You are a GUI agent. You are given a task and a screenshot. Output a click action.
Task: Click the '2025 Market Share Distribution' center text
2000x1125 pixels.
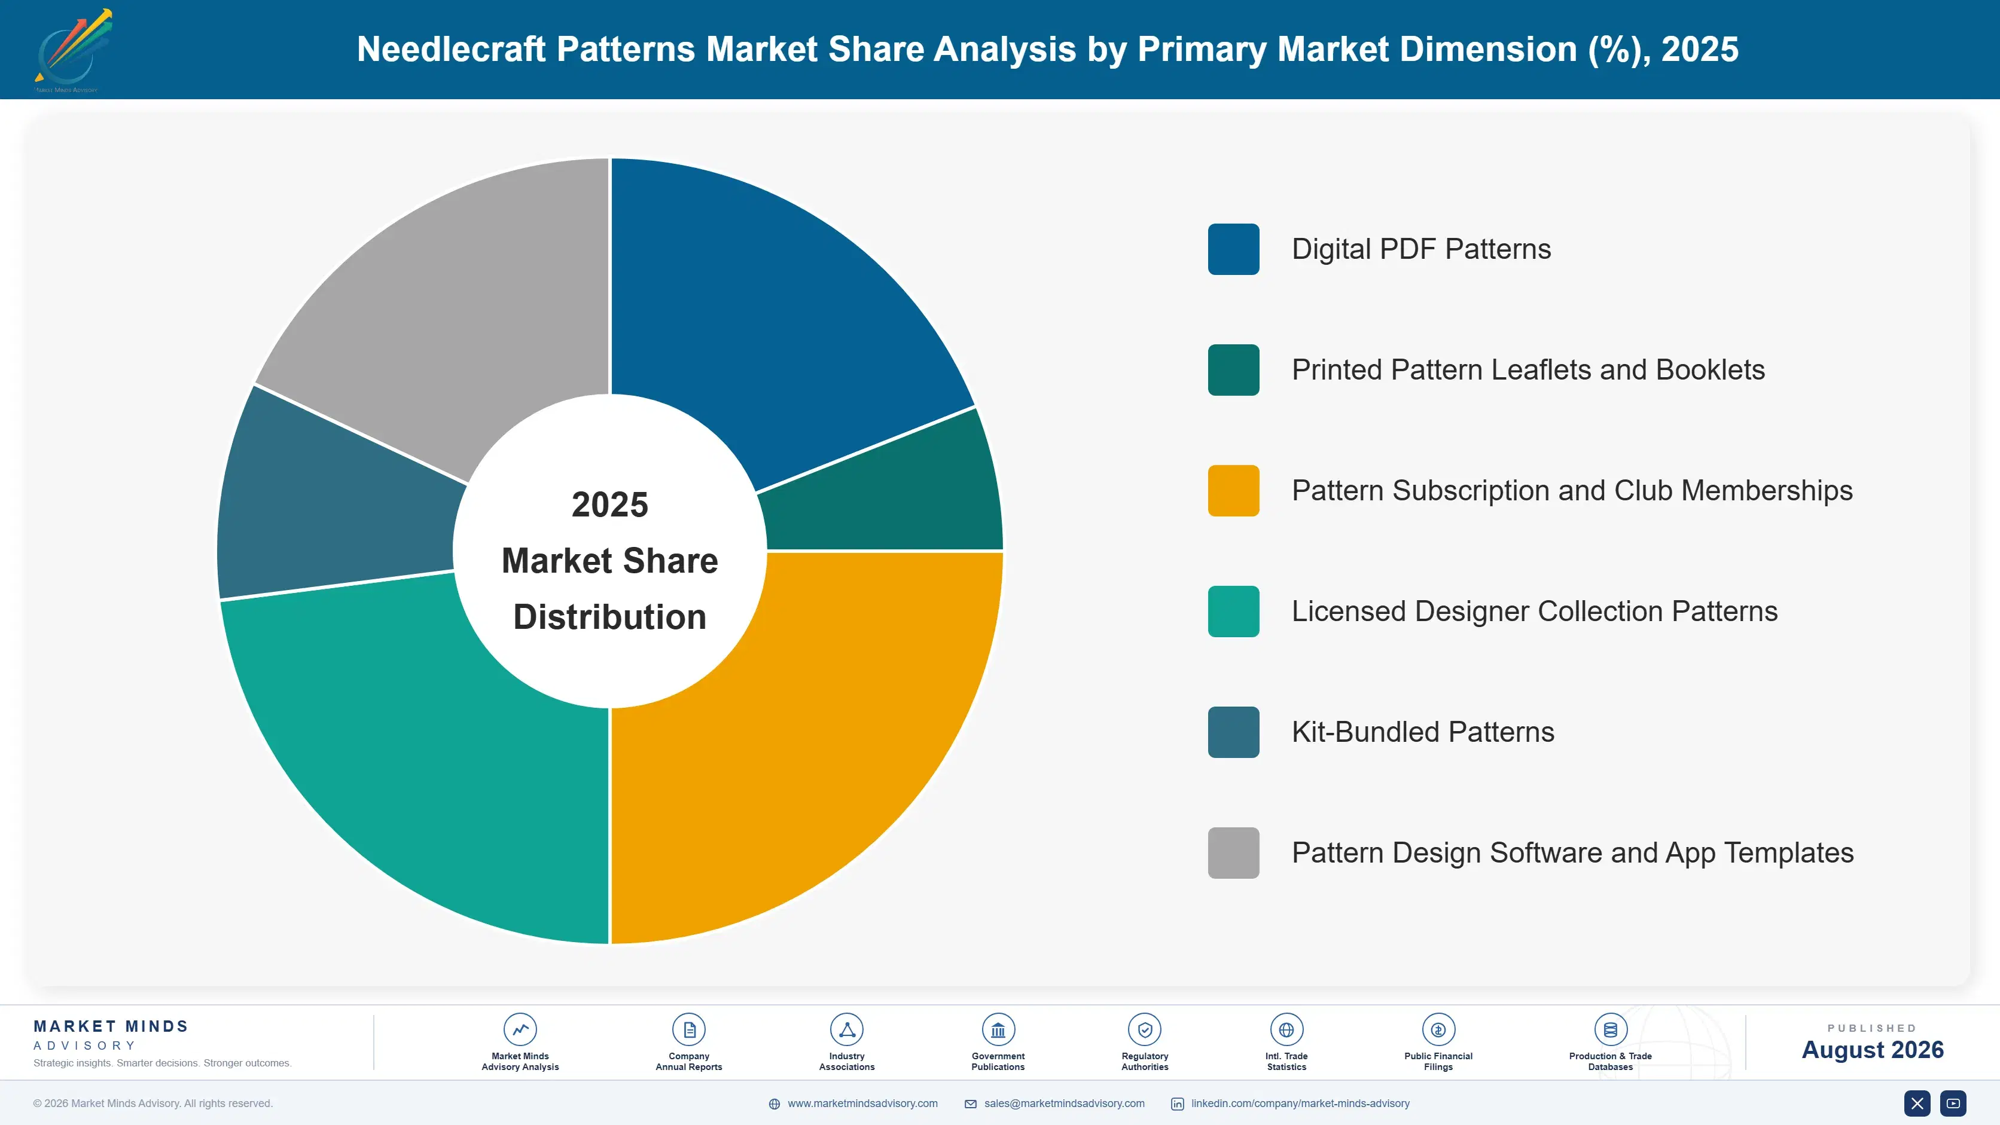[x=609, y=561]
